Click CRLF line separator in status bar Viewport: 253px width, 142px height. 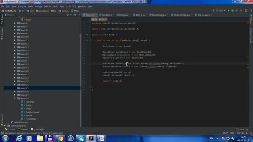[x=232, y=133]
